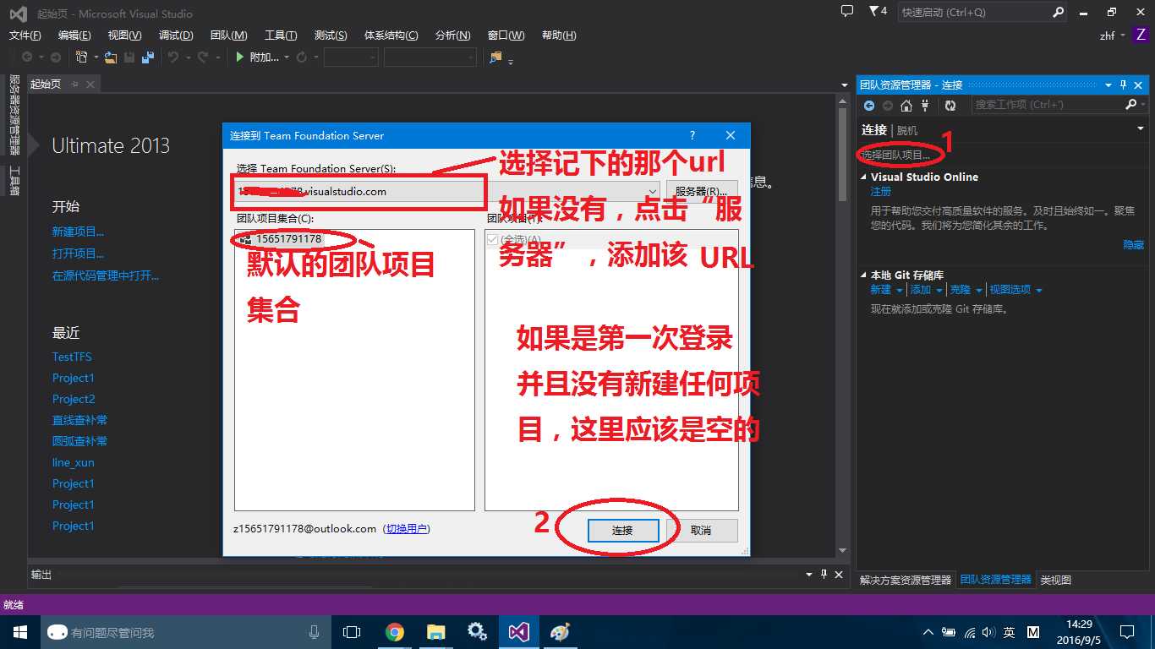
Task: Open File Explorer from the taskbar
Action: [435, 632]
